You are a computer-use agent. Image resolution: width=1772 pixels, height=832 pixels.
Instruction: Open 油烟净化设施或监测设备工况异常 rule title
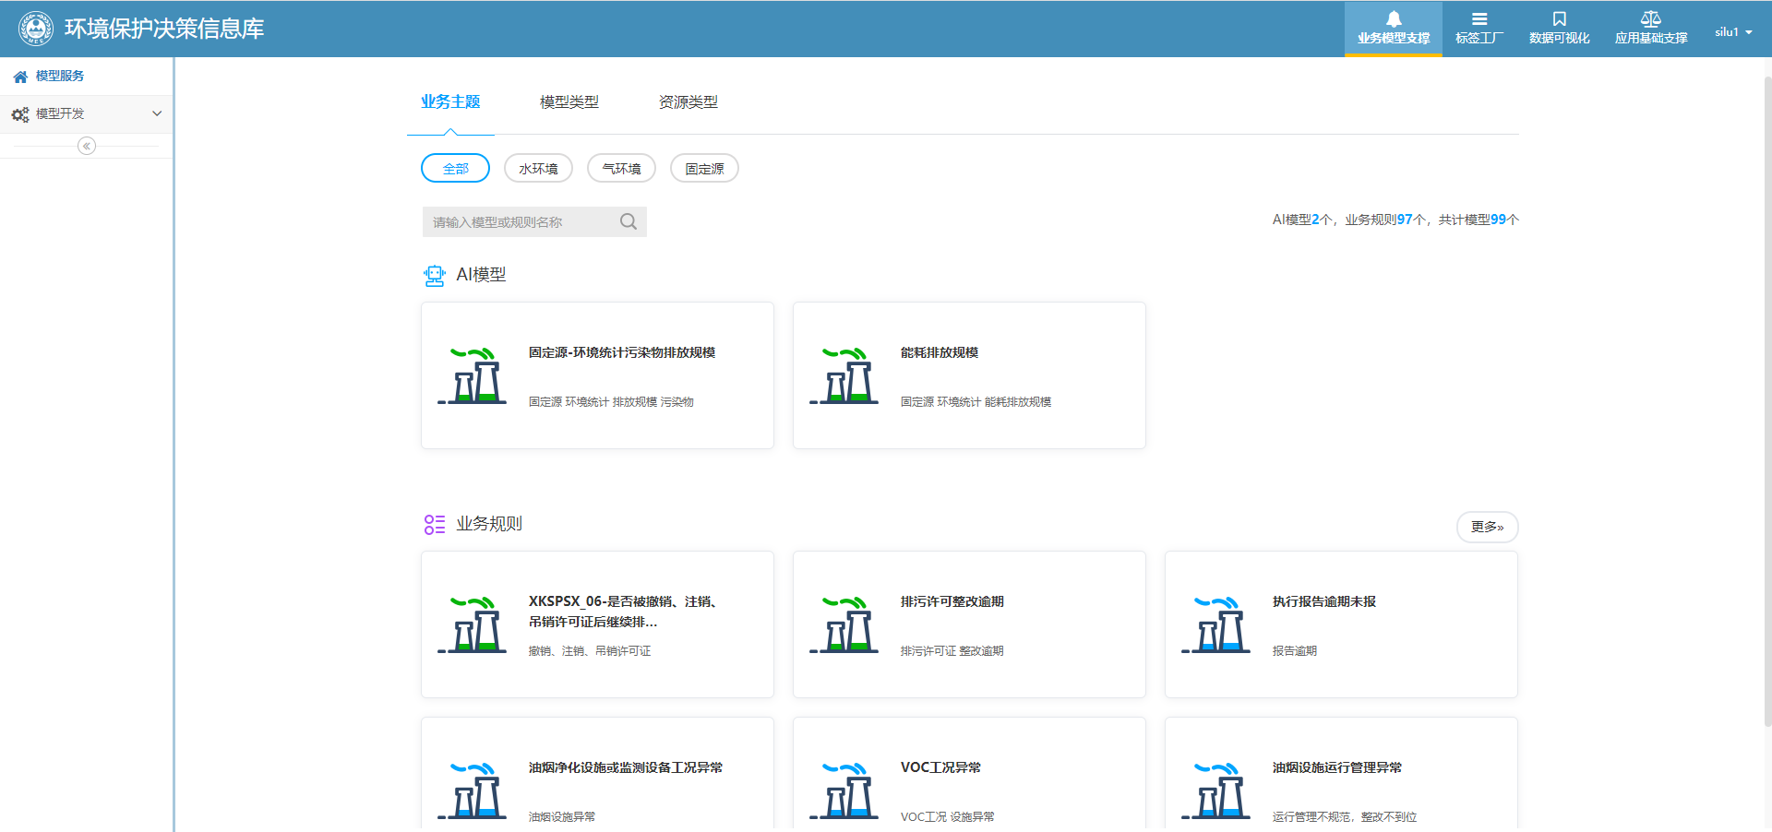[626, 767]
